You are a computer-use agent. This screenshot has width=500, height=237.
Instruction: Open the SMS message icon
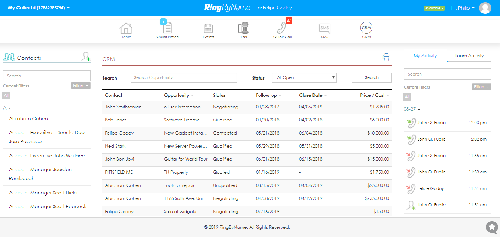[x=324, y=29]
